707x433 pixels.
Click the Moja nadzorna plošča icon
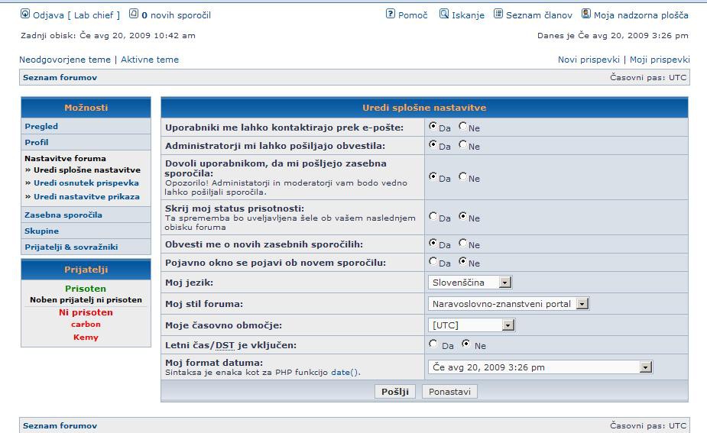[x=586, y=15]
